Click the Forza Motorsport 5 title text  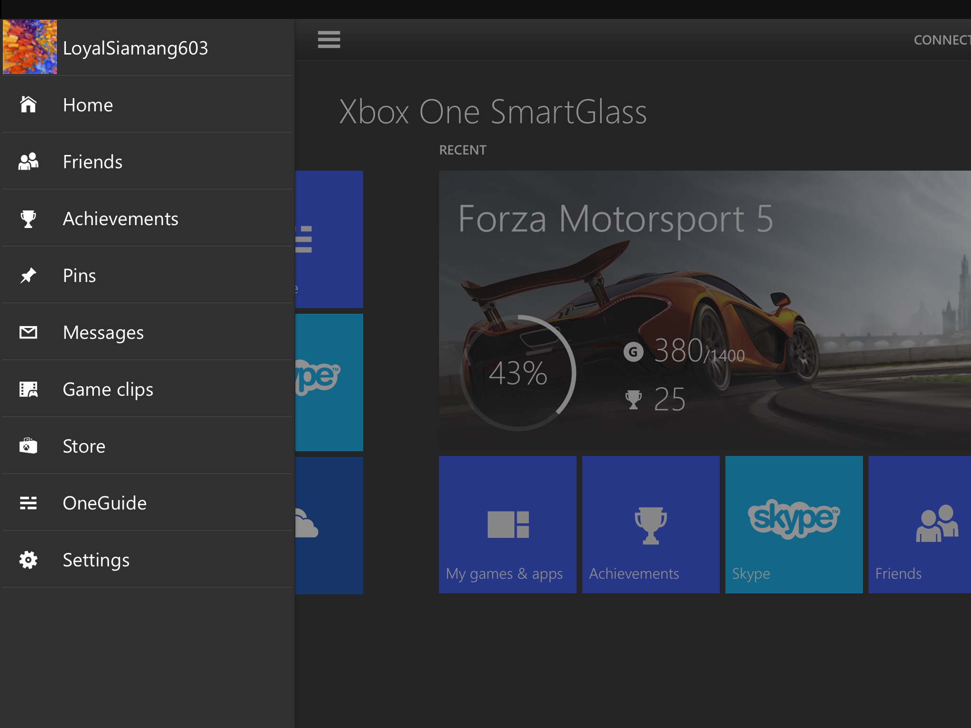[615, 218]
